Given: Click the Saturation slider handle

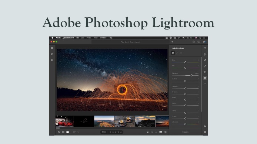Looking at the screenshot, I should tap(185, 124).
